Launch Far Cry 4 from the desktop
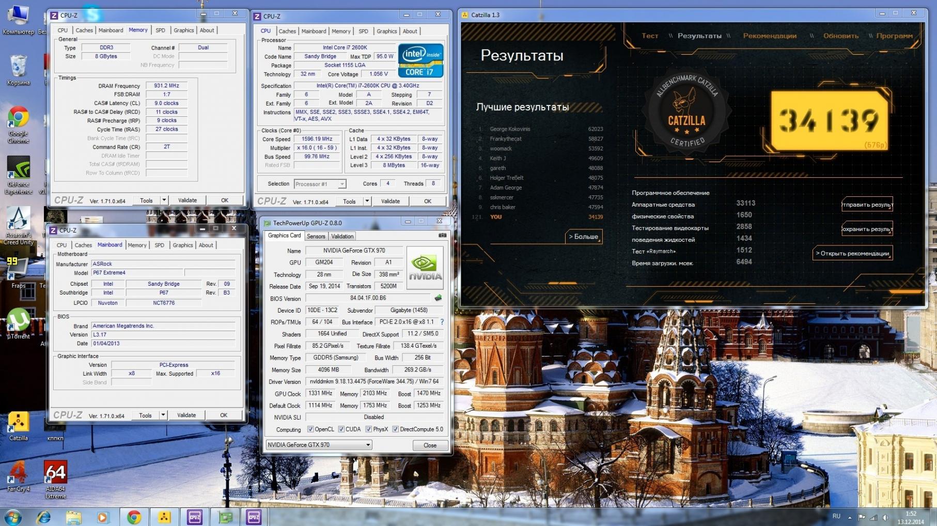This screenshot has width=937, height=526. tap(19, 476)
